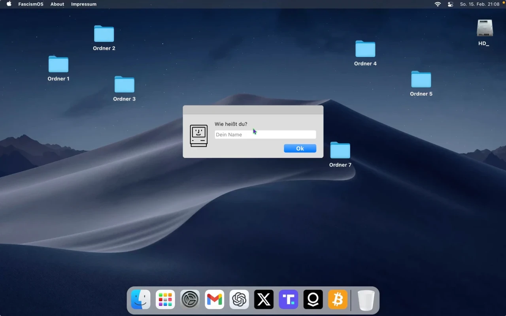Image resolution: width=506 pixels, height=316 pixels.
Task: Open the Control Center toggles icon
Action: click(450, 4)
